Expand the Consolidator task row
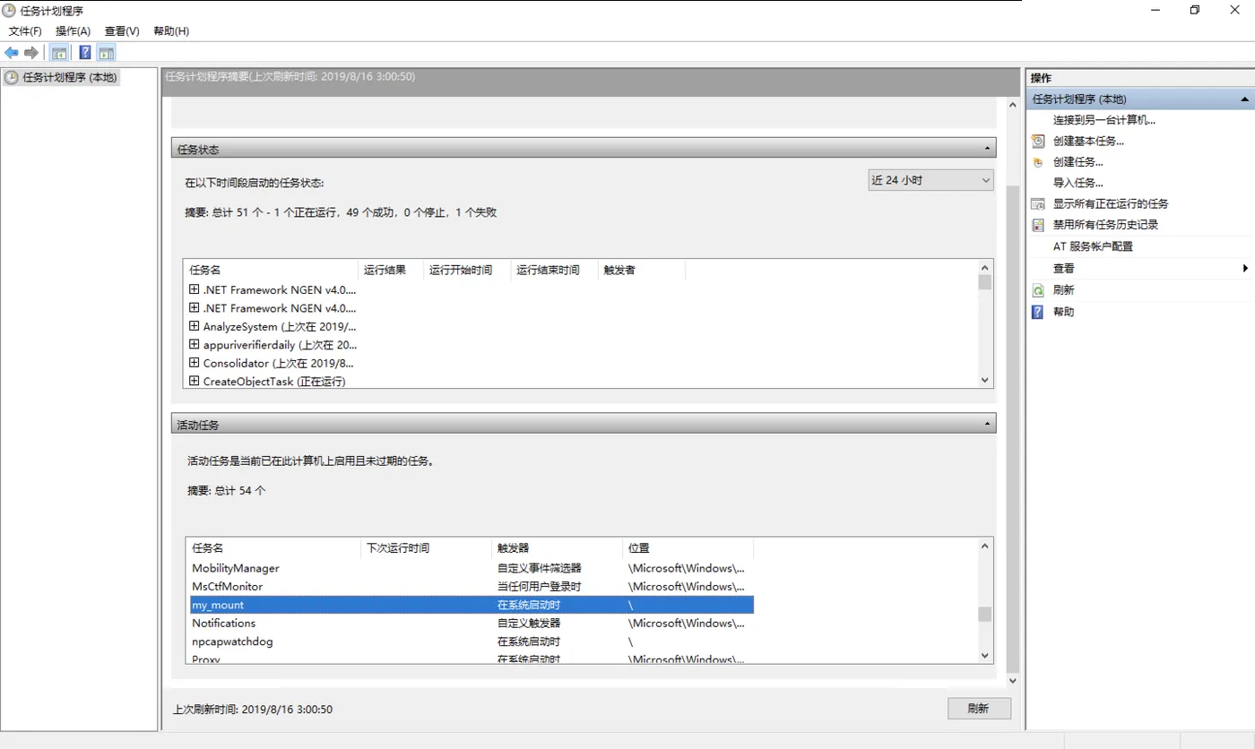The image size is (1255, 749). tap(195, 363)
